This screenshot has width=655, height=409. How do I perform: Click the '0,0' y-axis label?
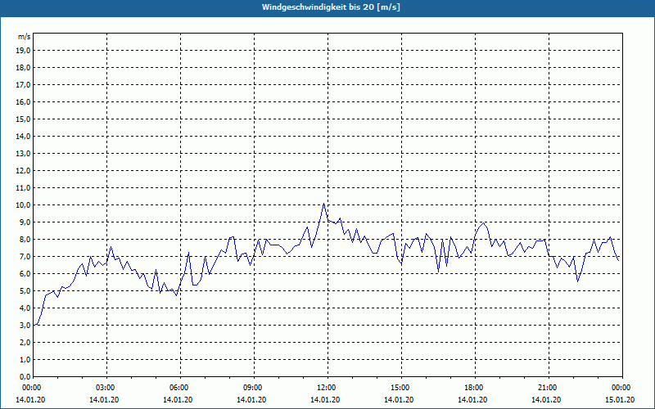[x=25, y=376]
